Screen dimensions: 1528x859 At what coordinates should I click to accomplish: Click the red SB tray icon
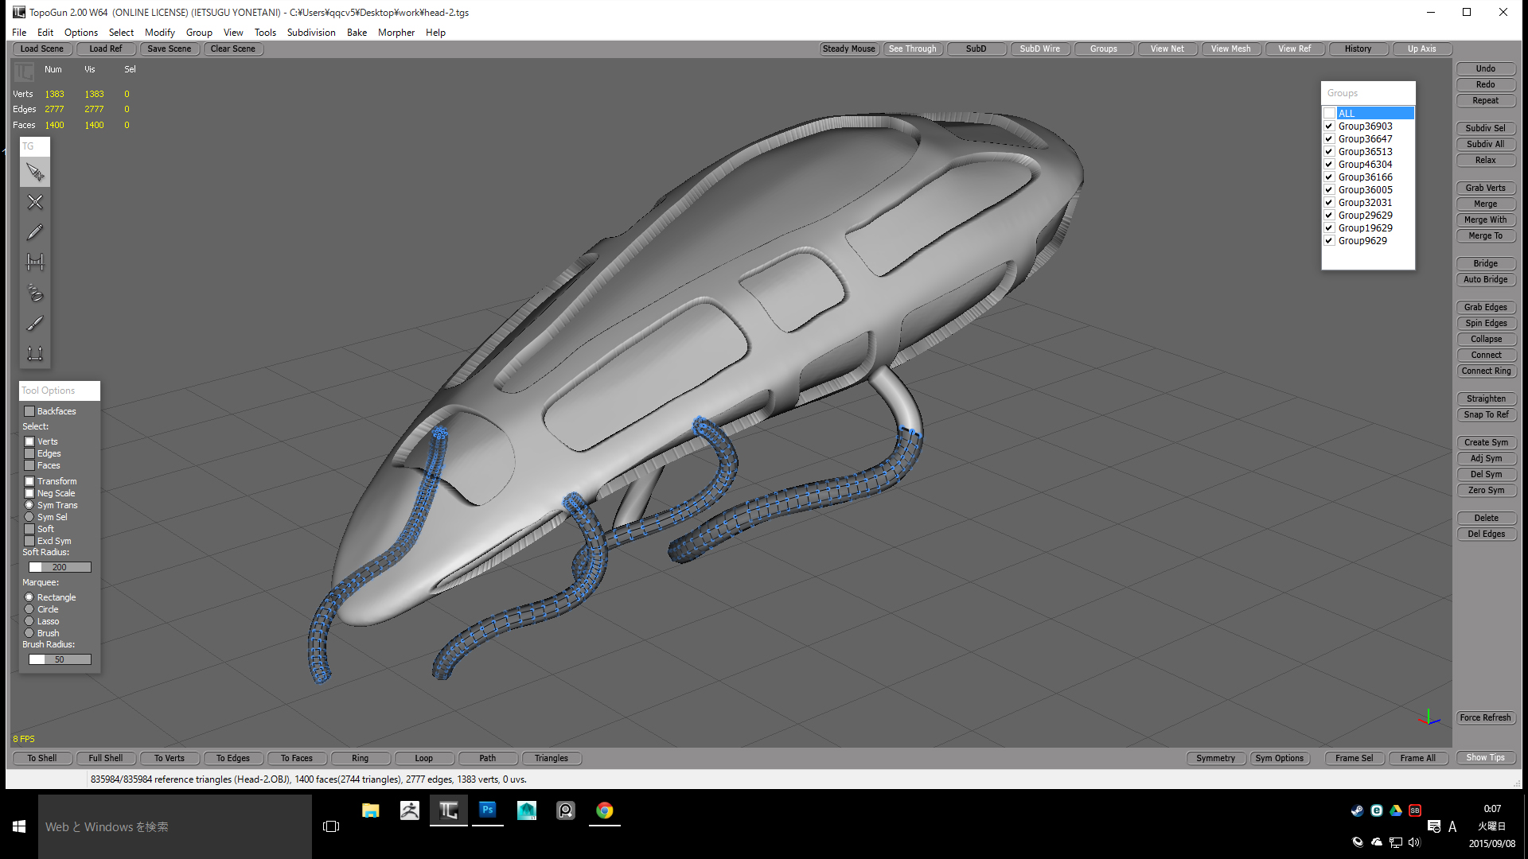(x=1414, y=810)
